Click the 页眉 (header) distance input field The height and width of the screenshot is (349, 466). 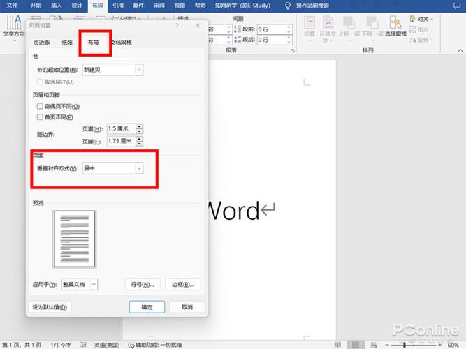click(x=122, y=128)
